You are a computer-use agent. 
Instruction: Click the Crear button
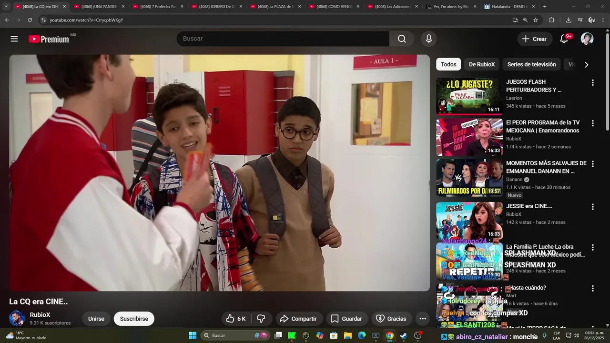pyautogui.click(x=535, y=39)
